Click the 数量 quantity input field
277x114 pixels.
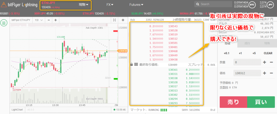pos(247,62)
